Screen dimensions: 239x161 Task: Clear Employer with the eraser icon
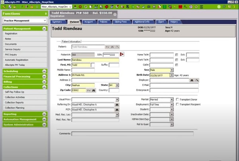(197, 80)
